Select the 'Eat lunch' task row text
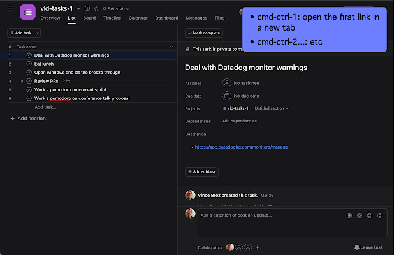 coord(44,64)
